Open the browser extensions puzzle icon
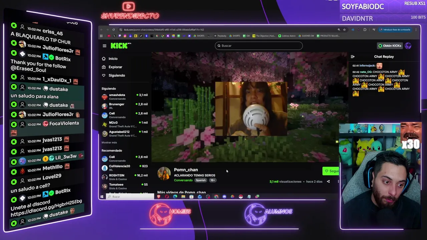Image resolution: width=427 pixels, height=240 pixels. click(x=365, y=30)
